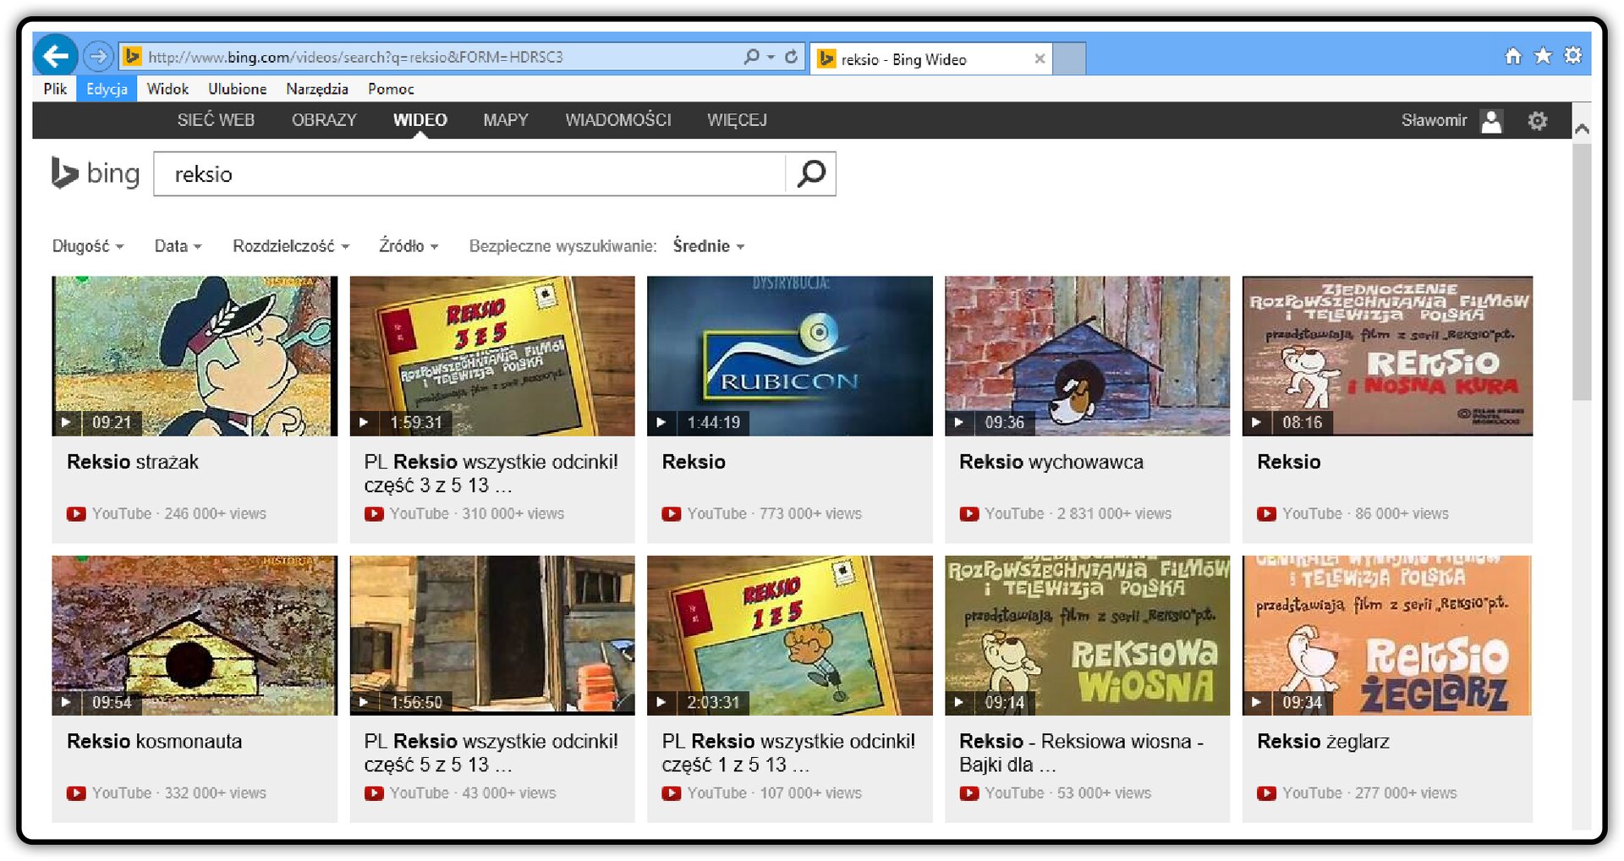Click the page scrollbar up arrow

click(x=1581, y=129)
